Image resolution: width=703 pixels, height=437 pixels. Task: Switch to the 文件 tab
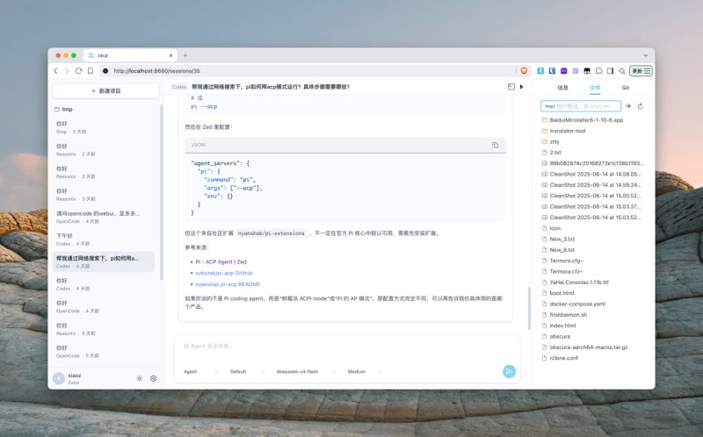595,88
